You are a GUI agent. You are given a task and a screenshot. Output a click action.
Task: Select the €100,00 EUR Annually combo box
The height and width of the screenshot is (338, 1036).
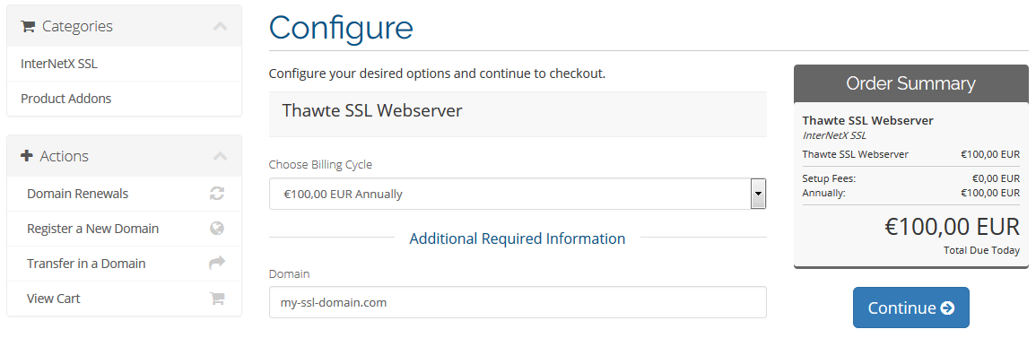518,194
